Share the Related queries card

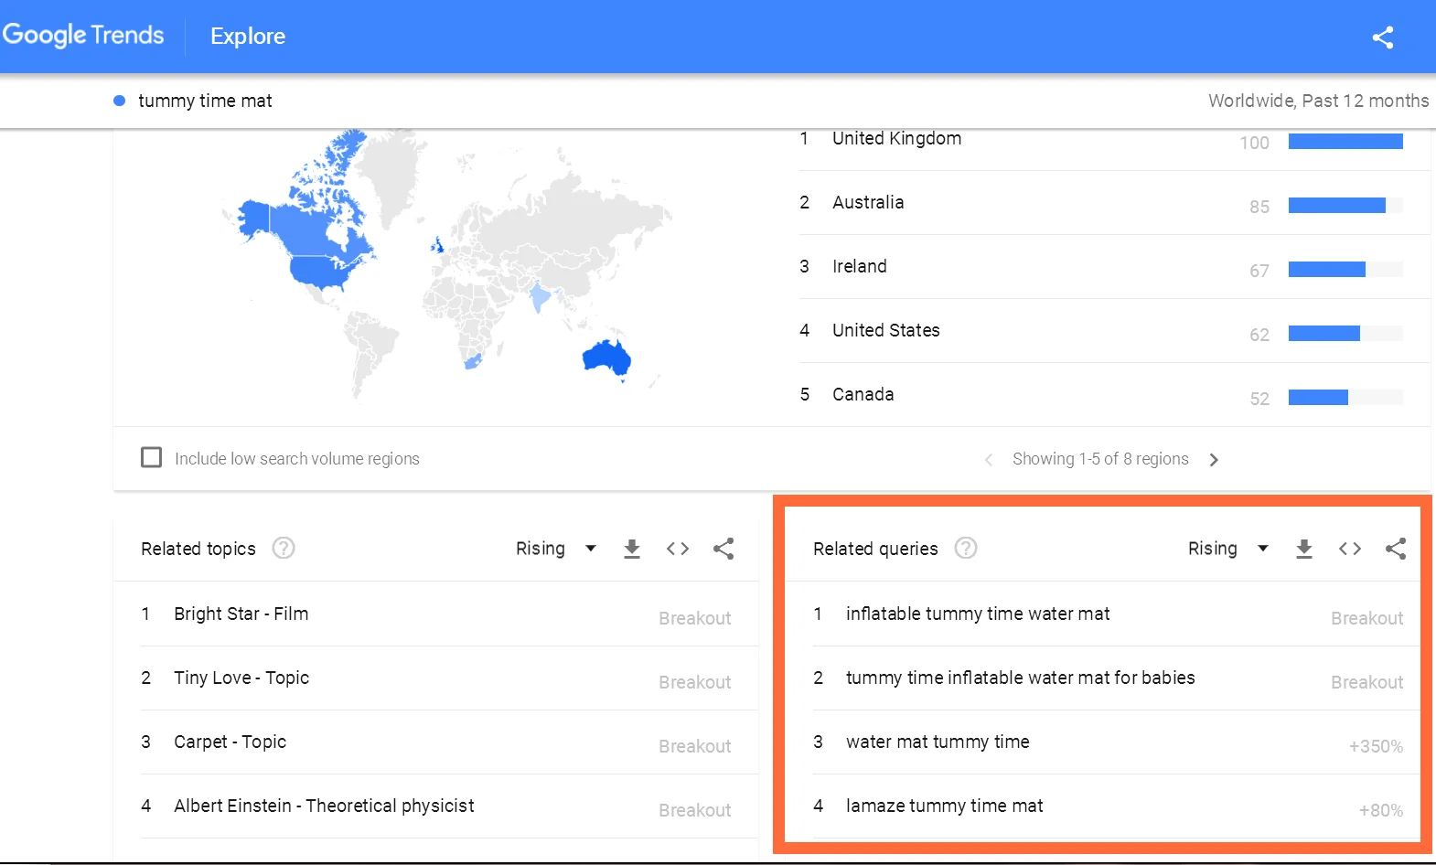point(1396,549)
